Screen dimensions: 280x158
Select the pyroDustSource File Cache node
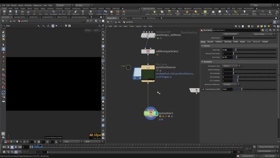coord(148,74)
